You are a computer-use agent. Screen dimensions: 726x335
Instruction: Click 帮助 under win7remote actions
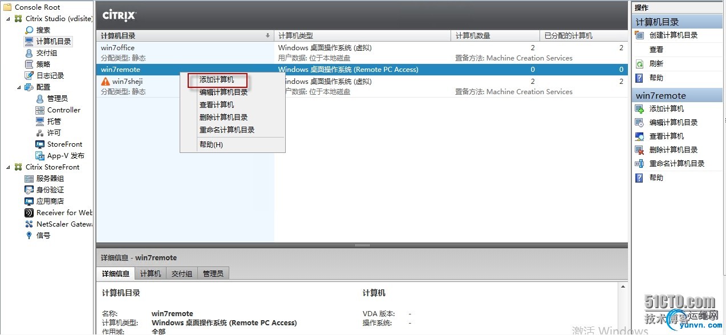(x=656, y=177)
